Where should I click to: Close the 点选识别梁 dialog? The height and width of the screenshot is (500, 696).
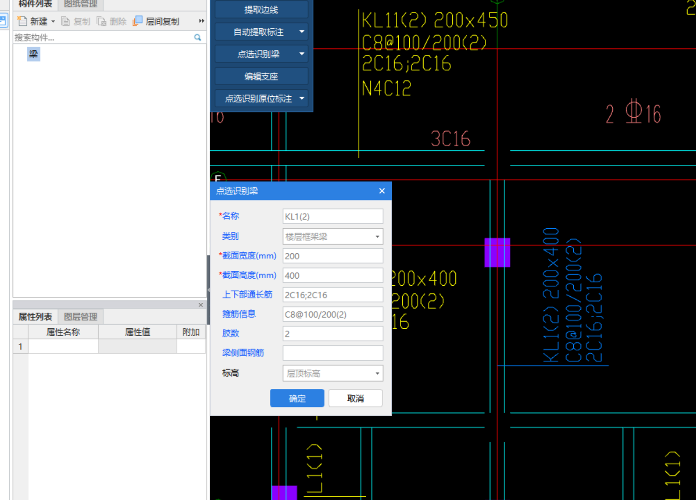pos(382,191)
